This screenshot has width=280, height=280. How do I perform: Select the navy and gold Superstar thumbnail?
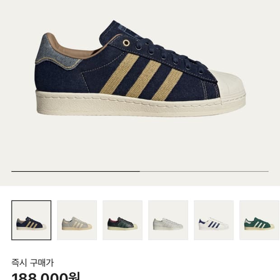pos(31,220)
